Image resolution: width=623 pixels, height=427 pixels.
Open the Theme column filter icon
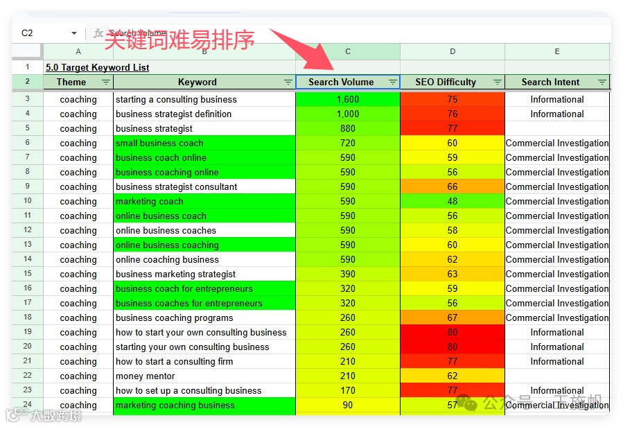106,82
